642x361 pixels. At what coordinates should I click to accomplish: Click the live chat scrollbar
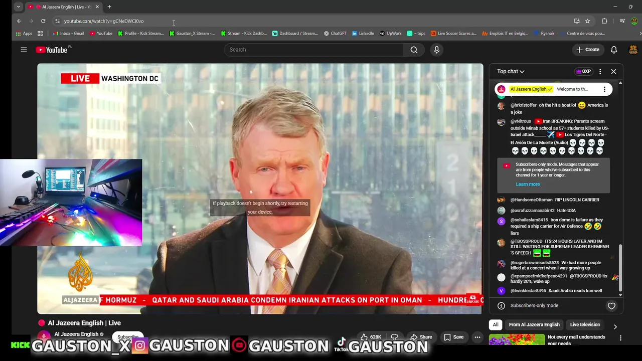(x=620, y=268)
